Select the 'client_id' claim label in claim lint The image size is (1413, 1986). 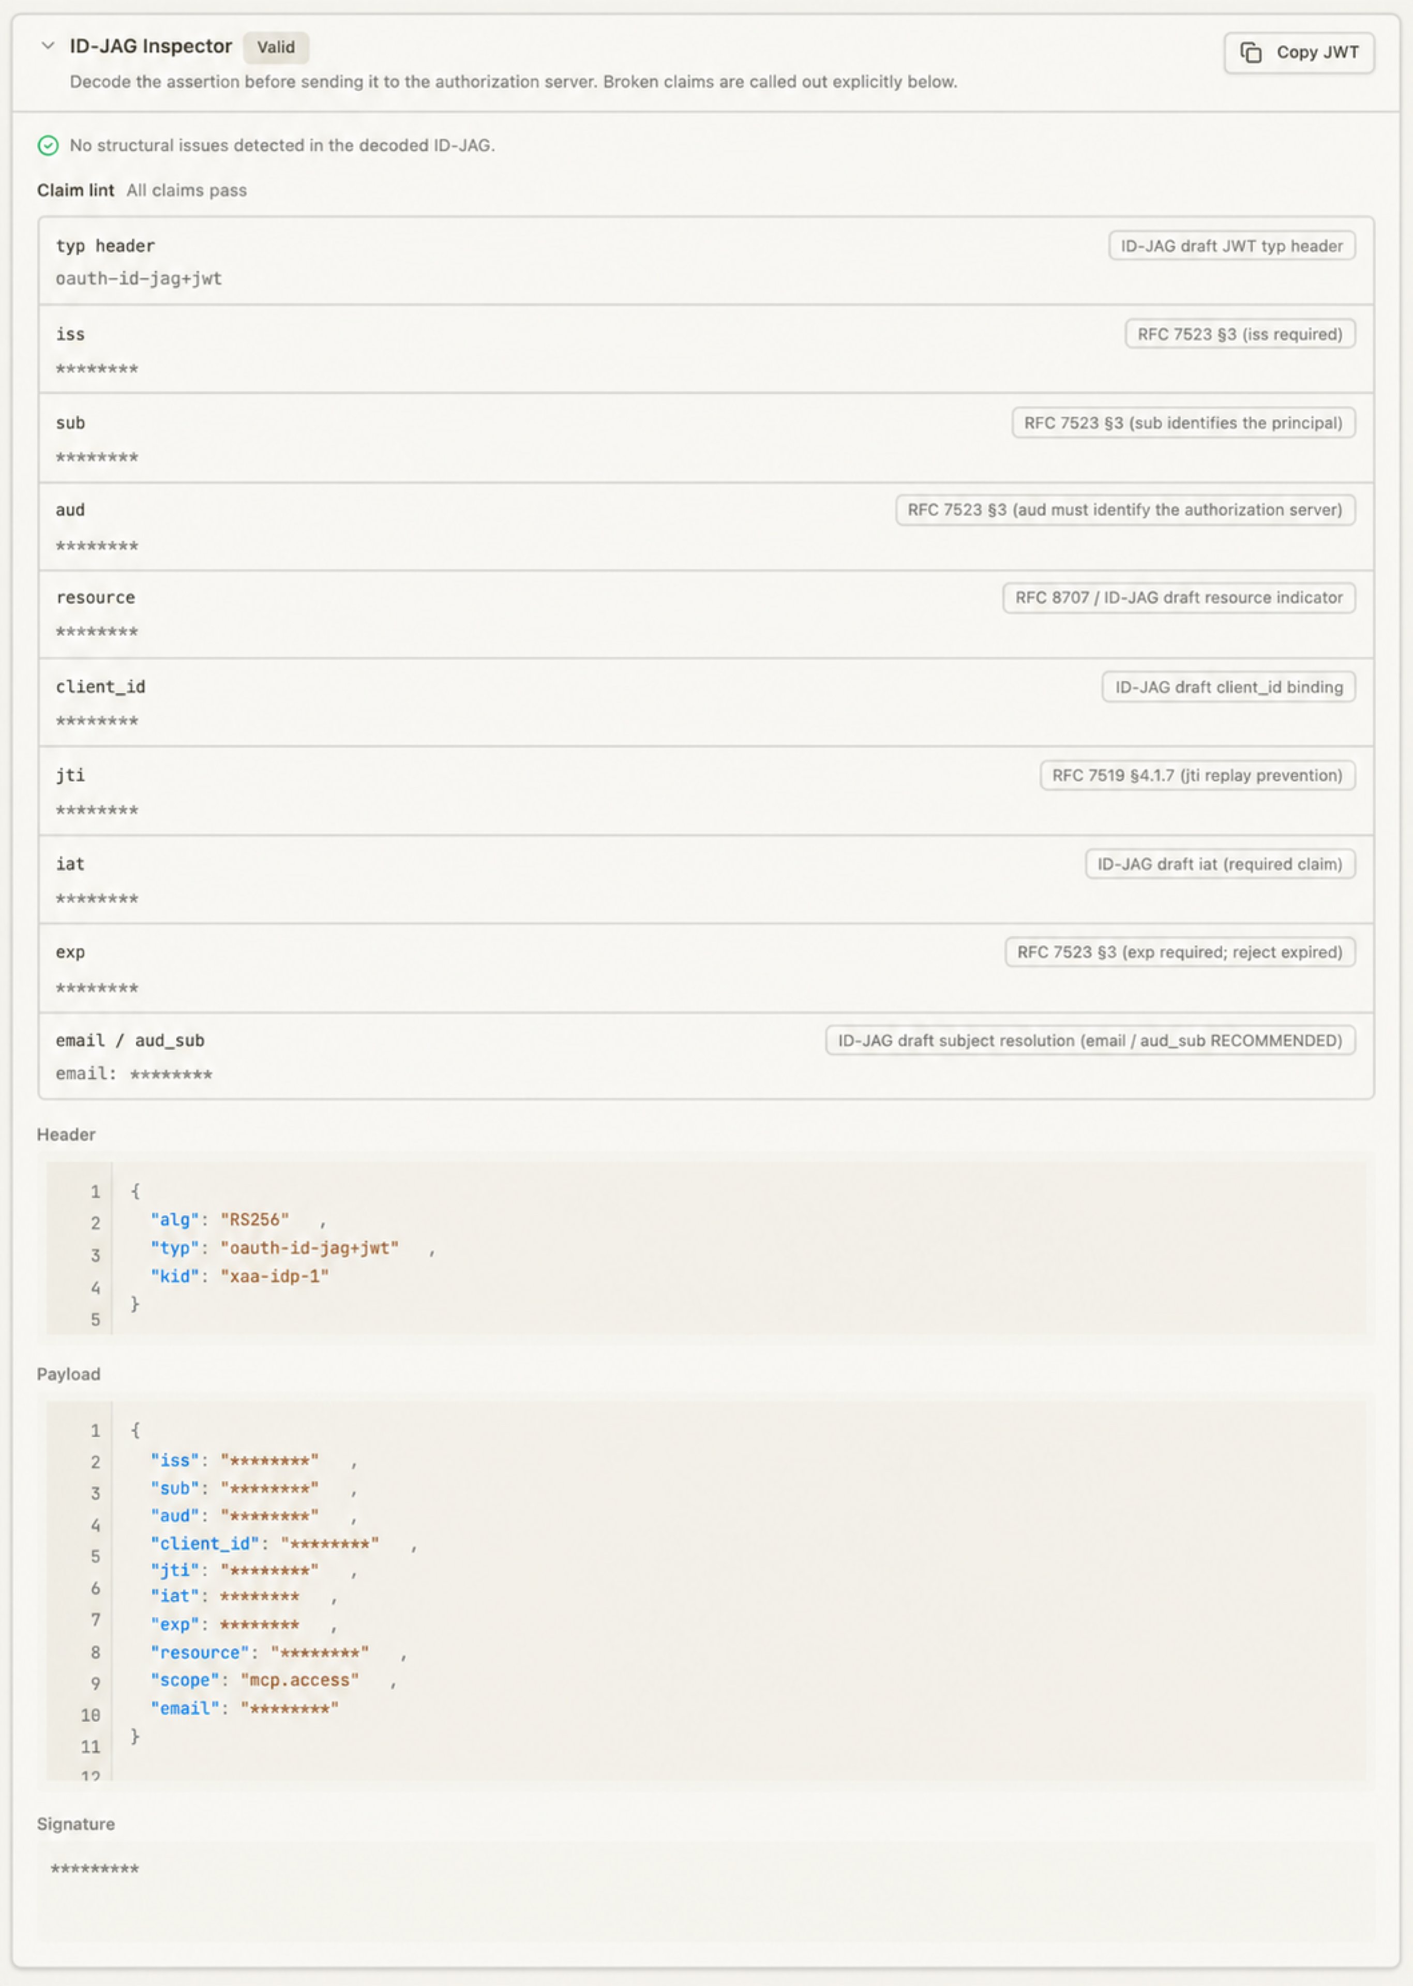click(x=101, y=687)
